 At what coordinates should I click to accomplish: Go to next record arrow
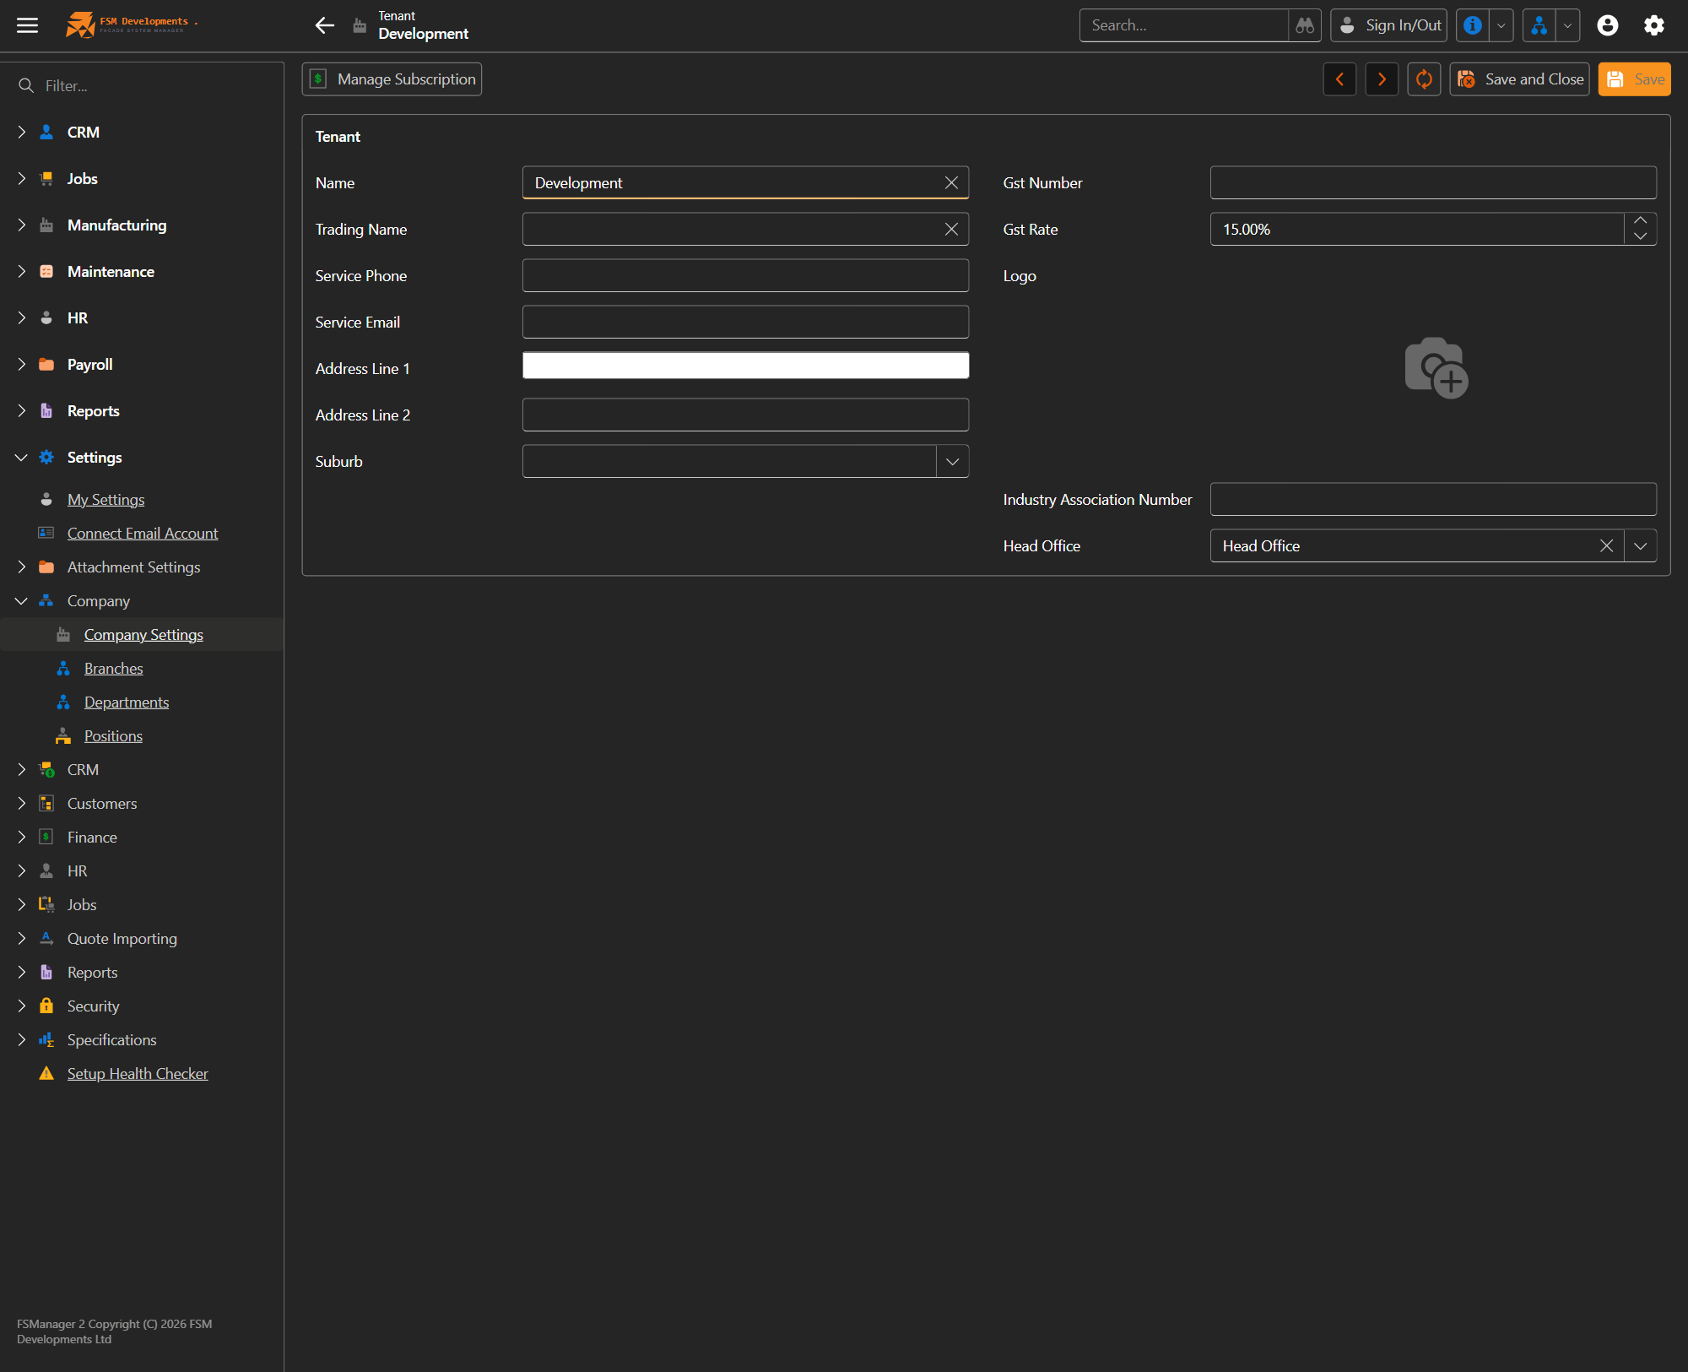pos(1382,79)
